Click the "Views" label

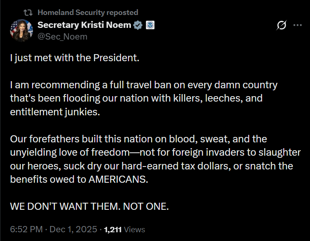click(134, 229)
